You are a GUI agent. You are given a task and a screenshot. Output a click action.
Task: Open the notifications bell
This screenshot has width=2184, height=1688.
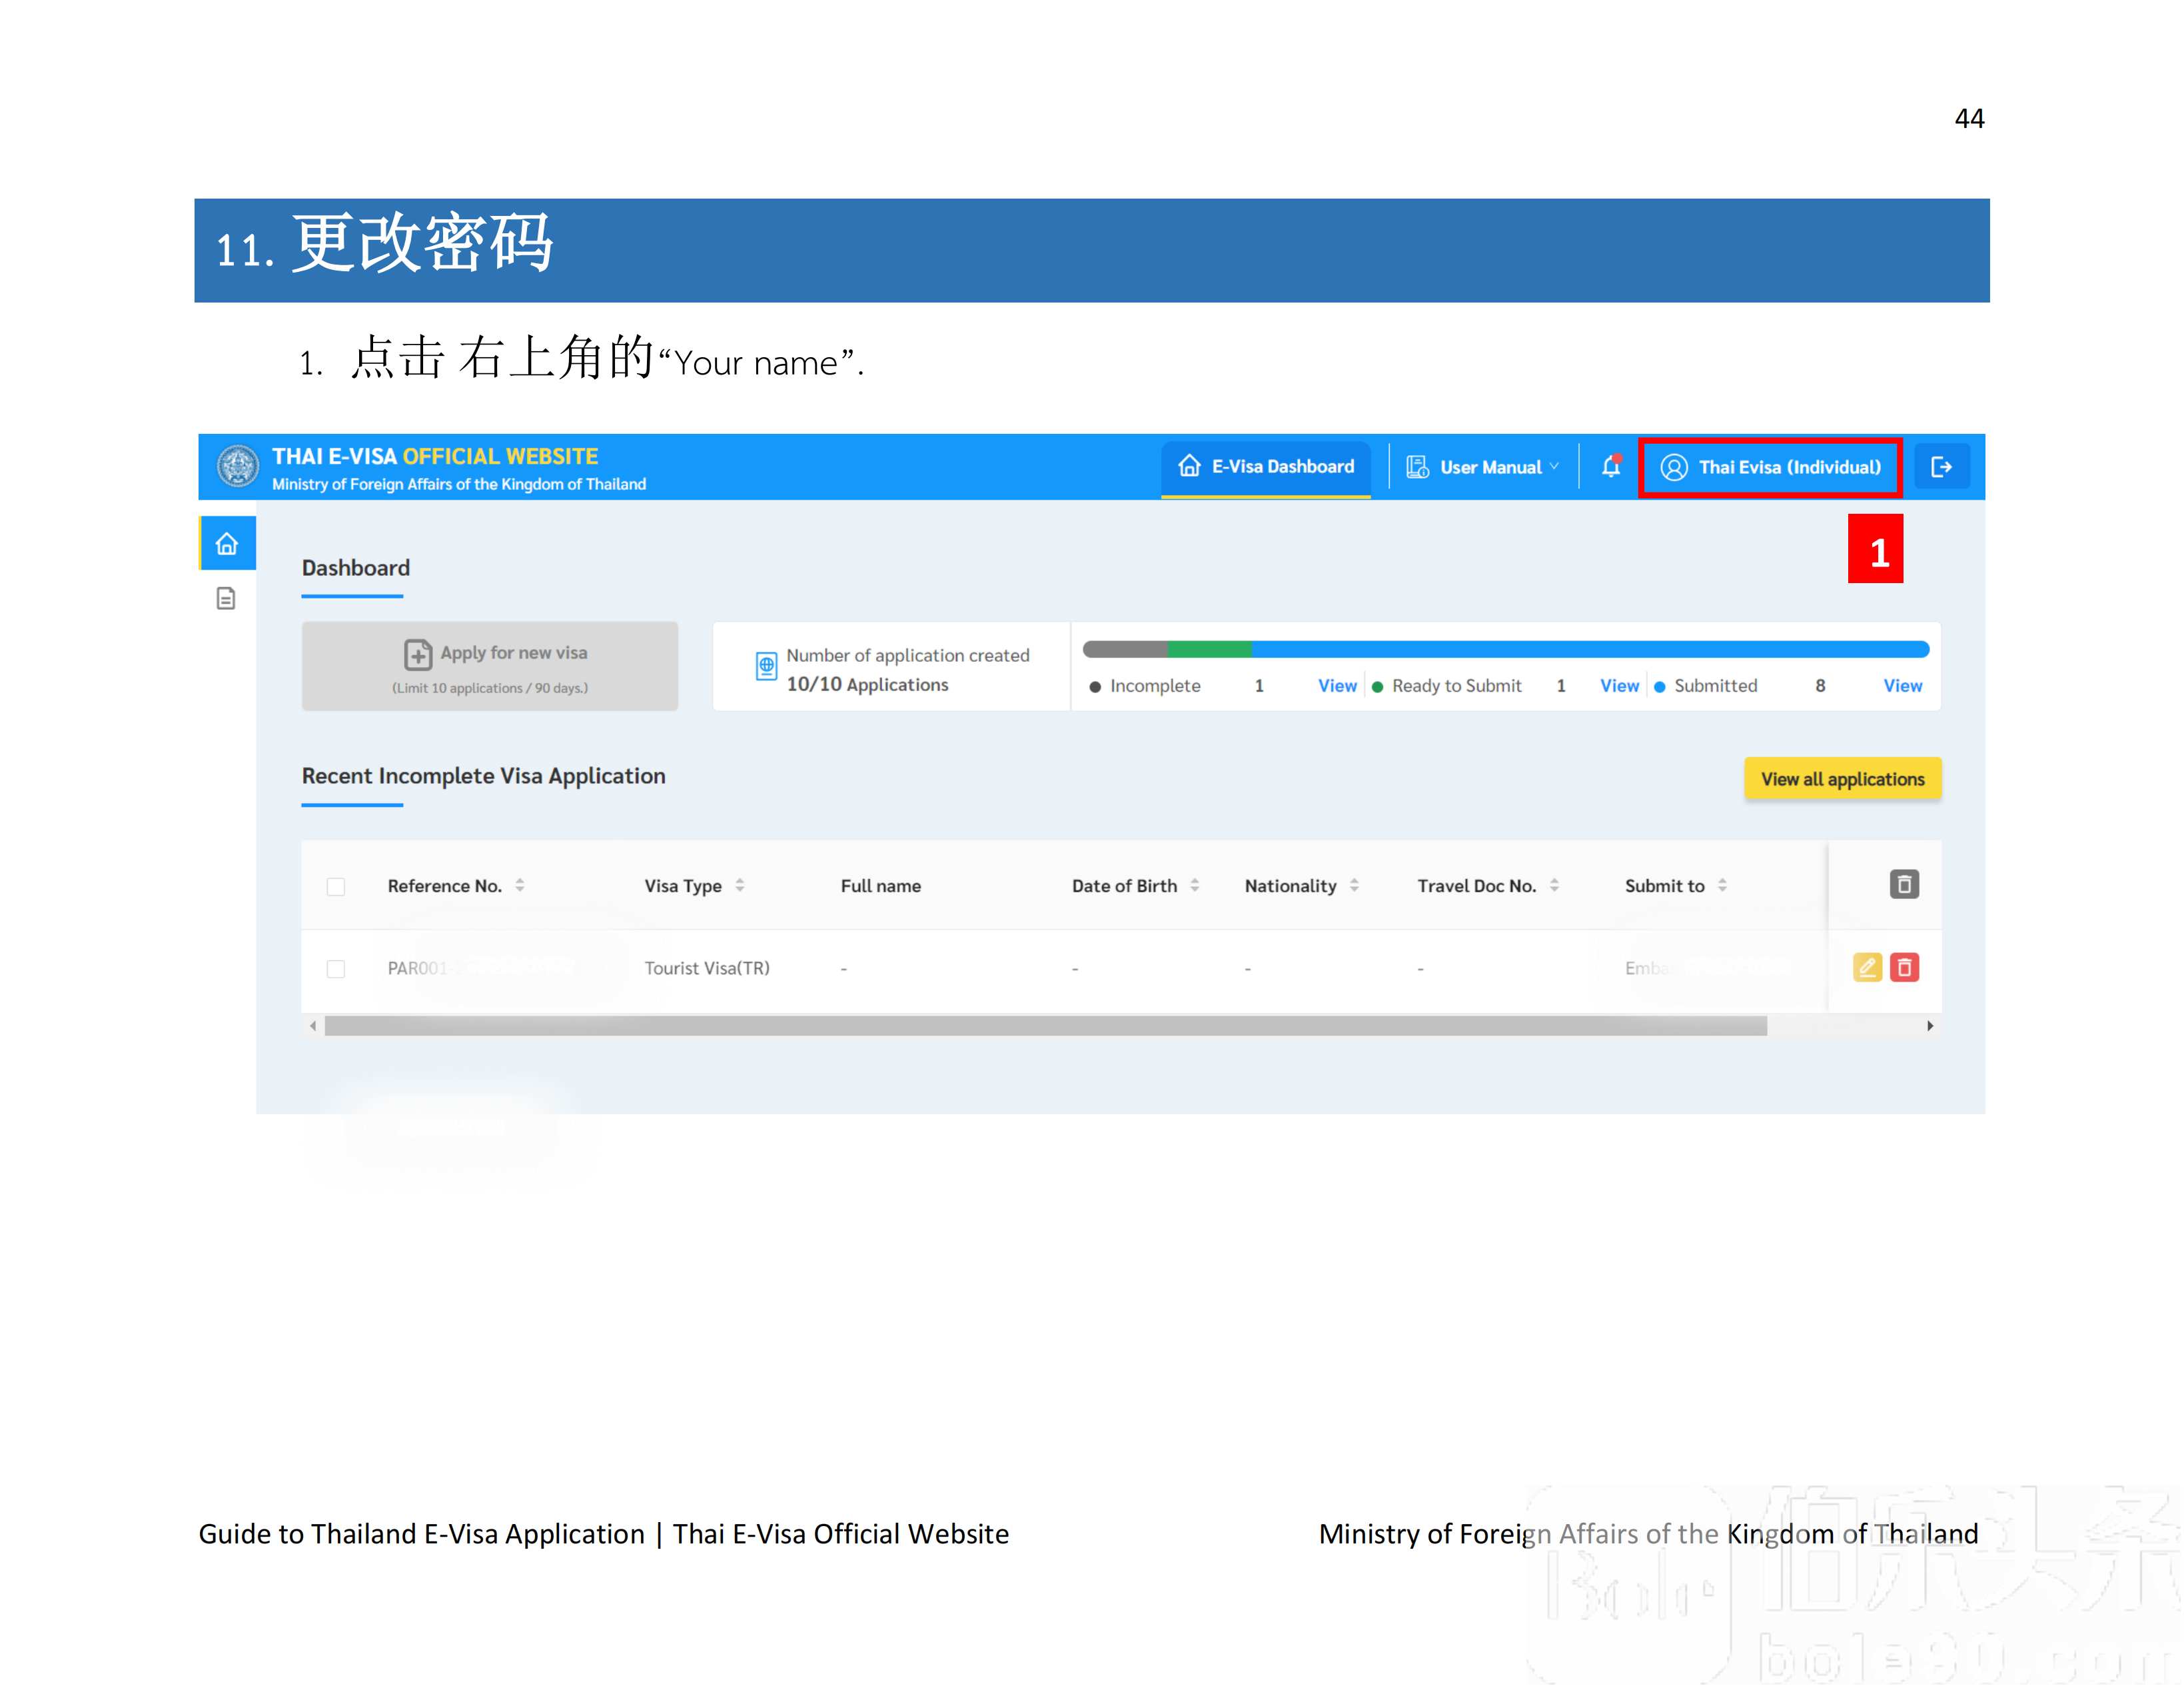pos(1612,466)
